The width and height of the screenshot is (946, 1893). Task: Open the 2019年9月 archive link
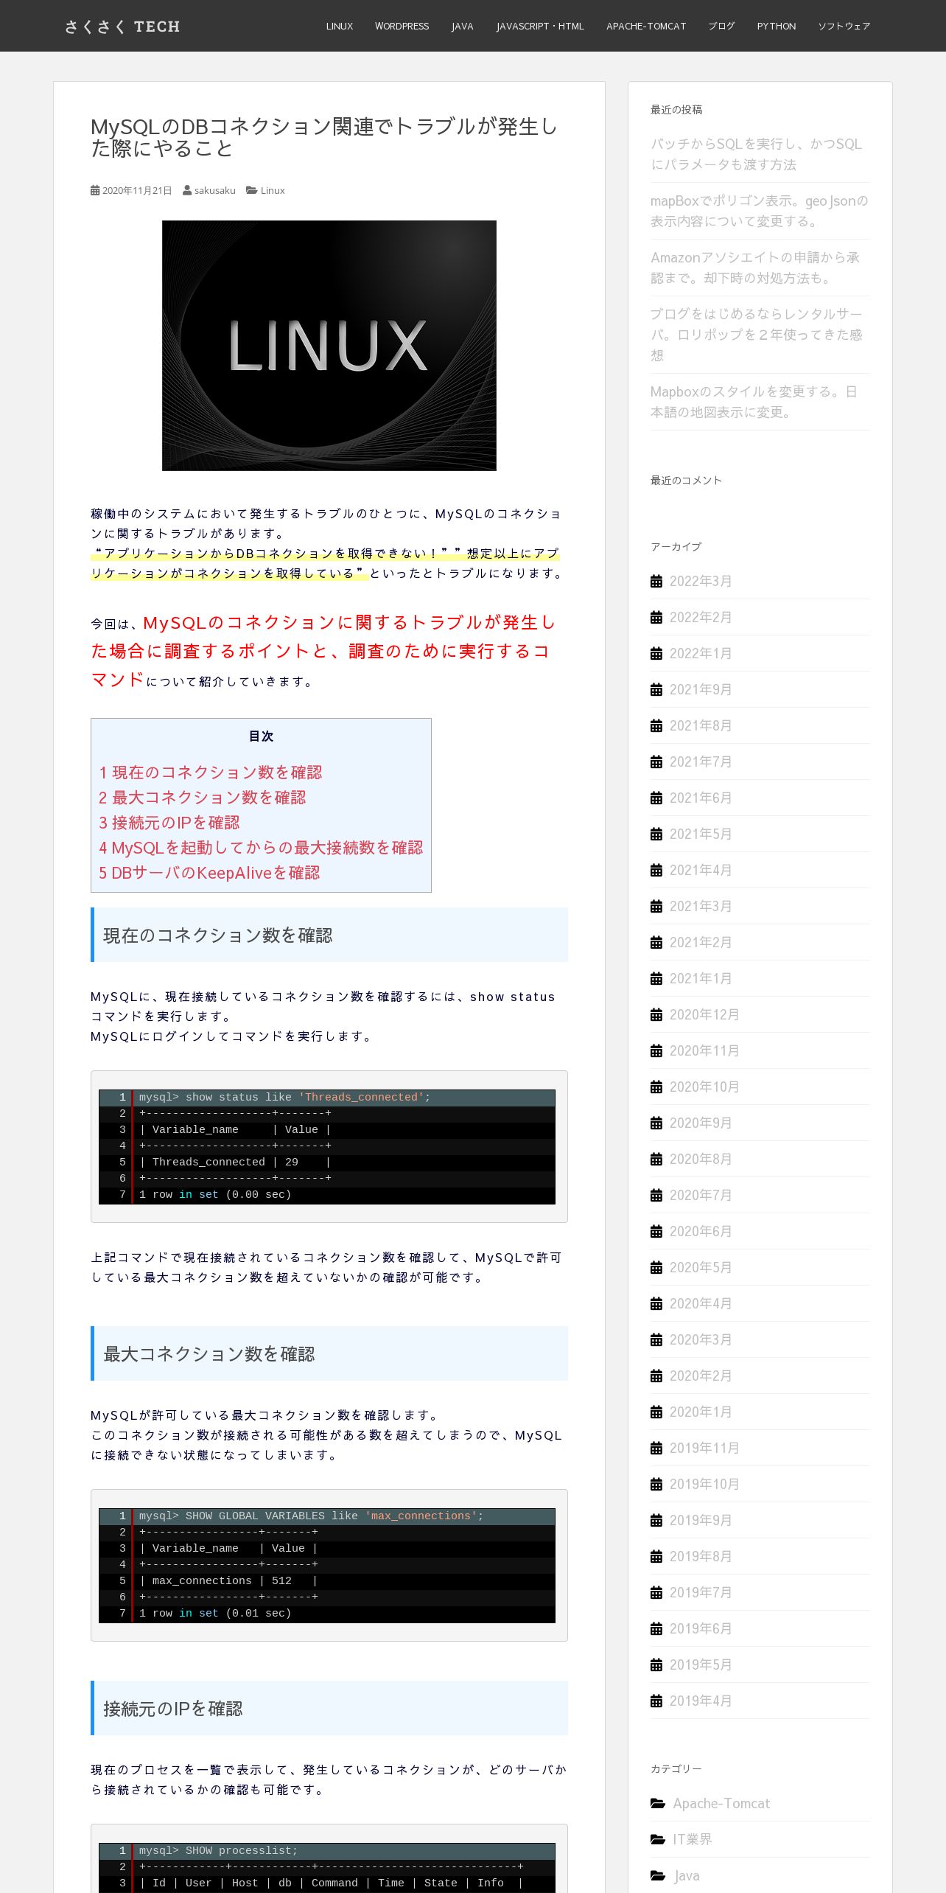700,1520
